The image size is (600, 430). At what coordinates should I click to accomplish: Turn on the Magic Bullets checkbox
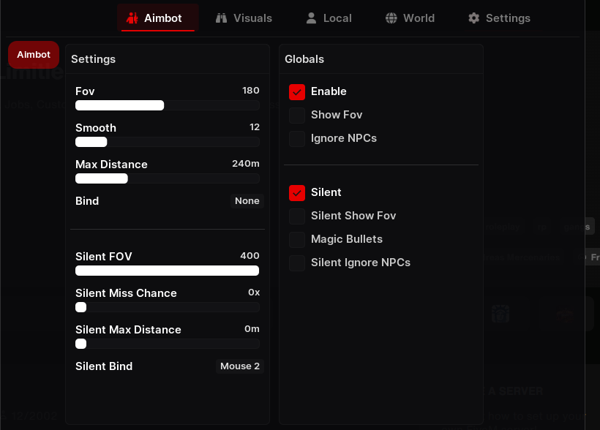point(297,239)
